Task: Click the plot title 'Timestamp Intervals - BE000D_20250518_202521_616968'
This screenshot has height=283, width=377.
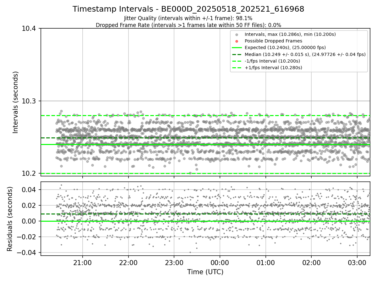Action: pyautogui.click(x=188, y=9)
